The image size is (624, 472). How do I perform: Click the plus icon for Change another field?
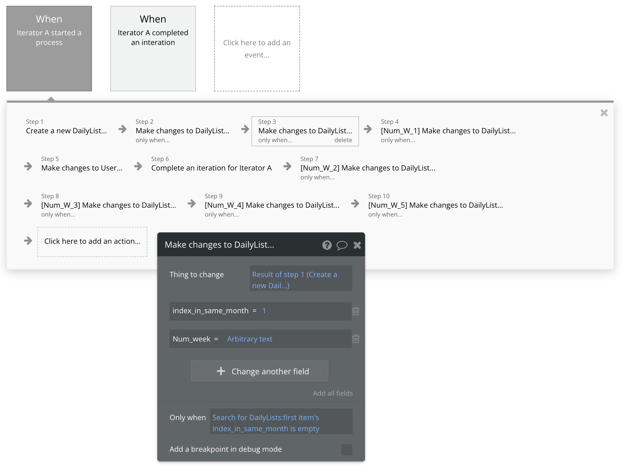(x=221, y=371)
